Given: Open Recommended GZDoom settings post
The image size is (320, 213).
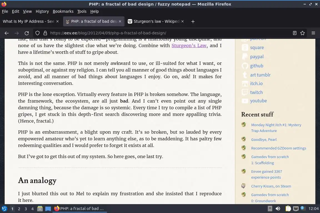Looking at the screenshot, I should point(279,148).
